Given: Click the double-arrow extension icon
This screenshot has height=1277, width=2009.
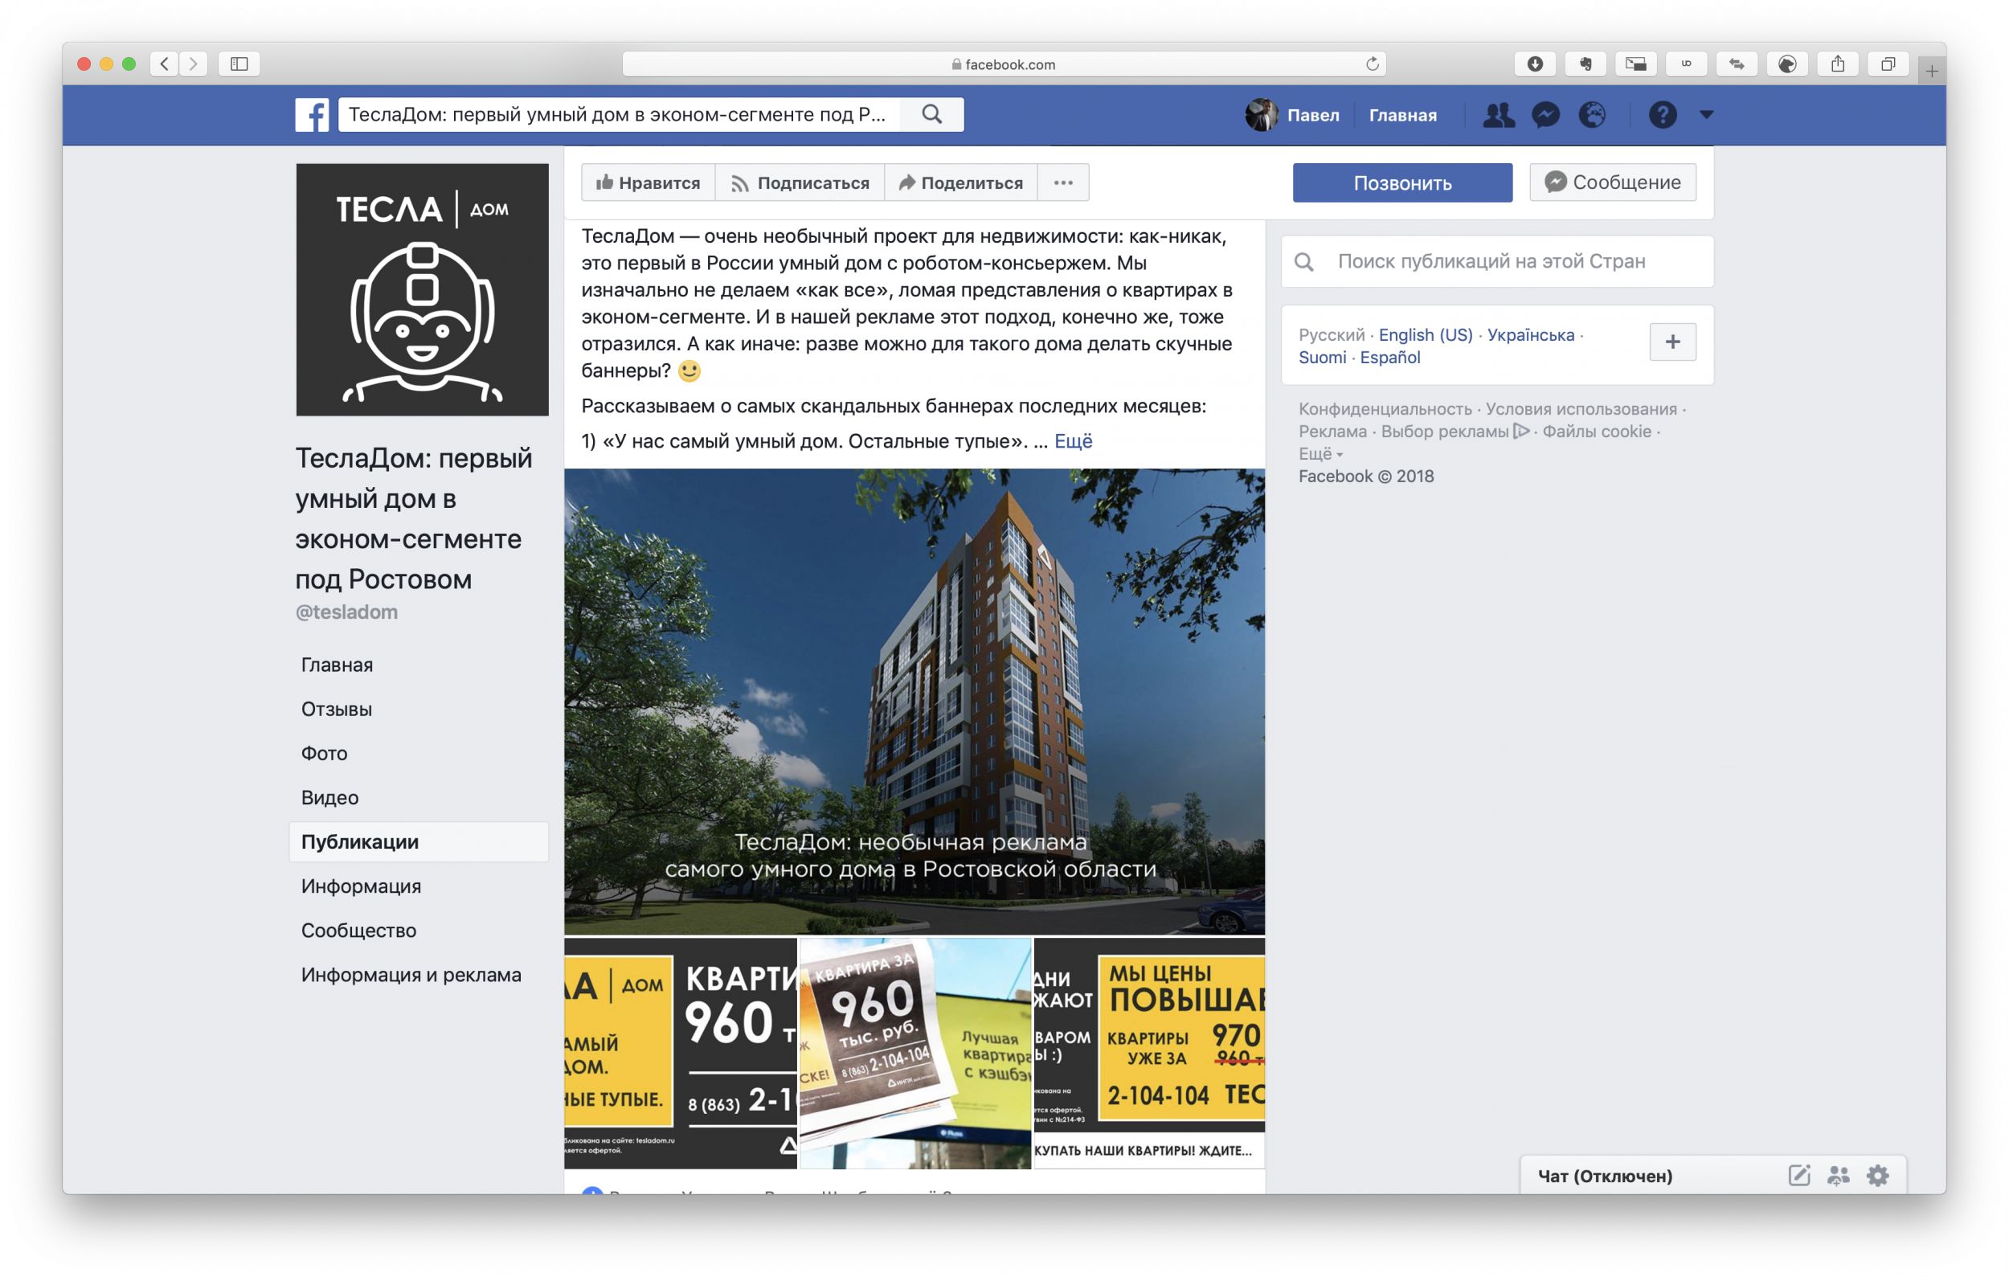Looking at the screenshot, I should click(x=1737, y=63).
